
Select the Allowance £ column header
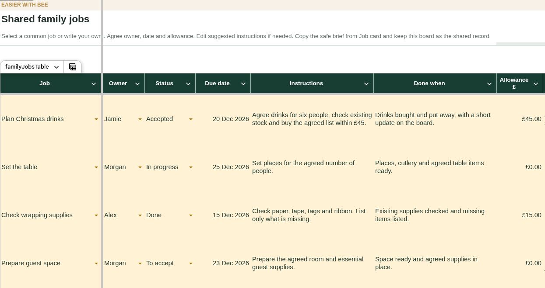pyautogui.click(x=520, y=83)
